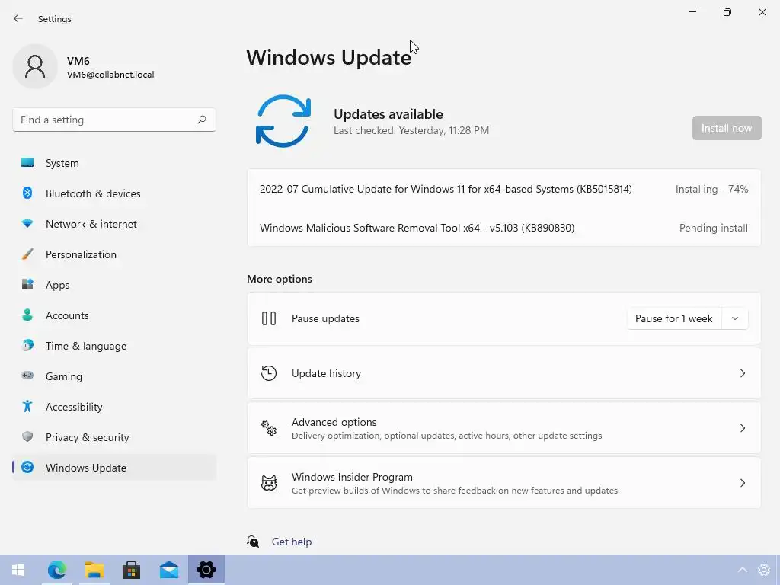Open the Windows Start menu
The width and height of the screenshot is (780, 585).
(x=18, y=570)
